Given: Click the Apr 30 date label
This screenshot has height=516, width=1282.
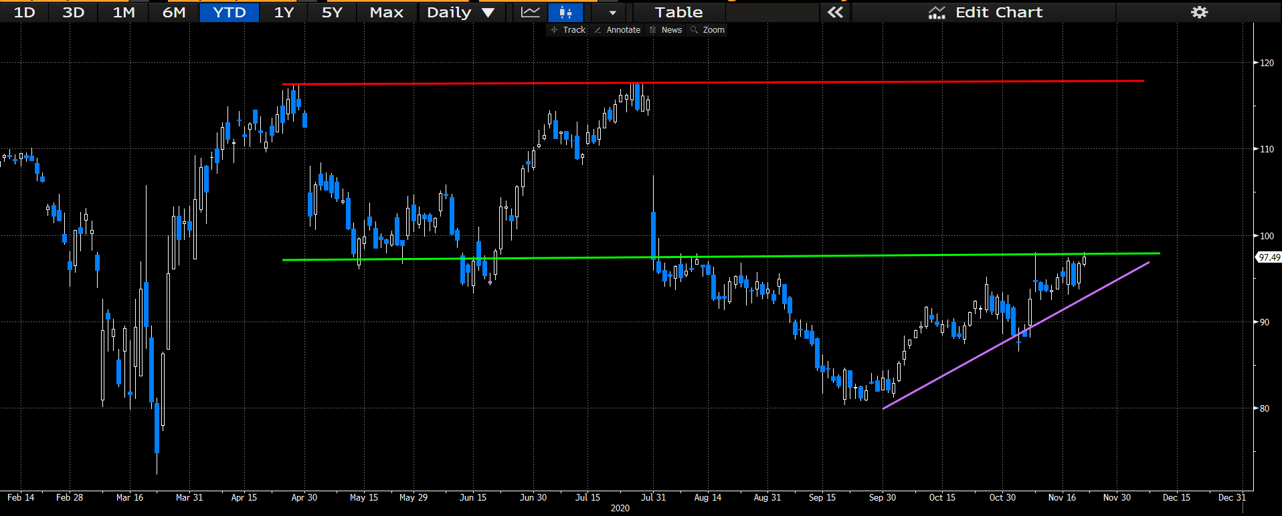Looking at the screenshot, I should click(x=304, y=497).
